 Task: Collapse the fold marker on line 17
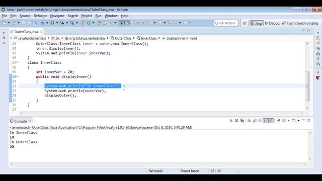[18, 62]
